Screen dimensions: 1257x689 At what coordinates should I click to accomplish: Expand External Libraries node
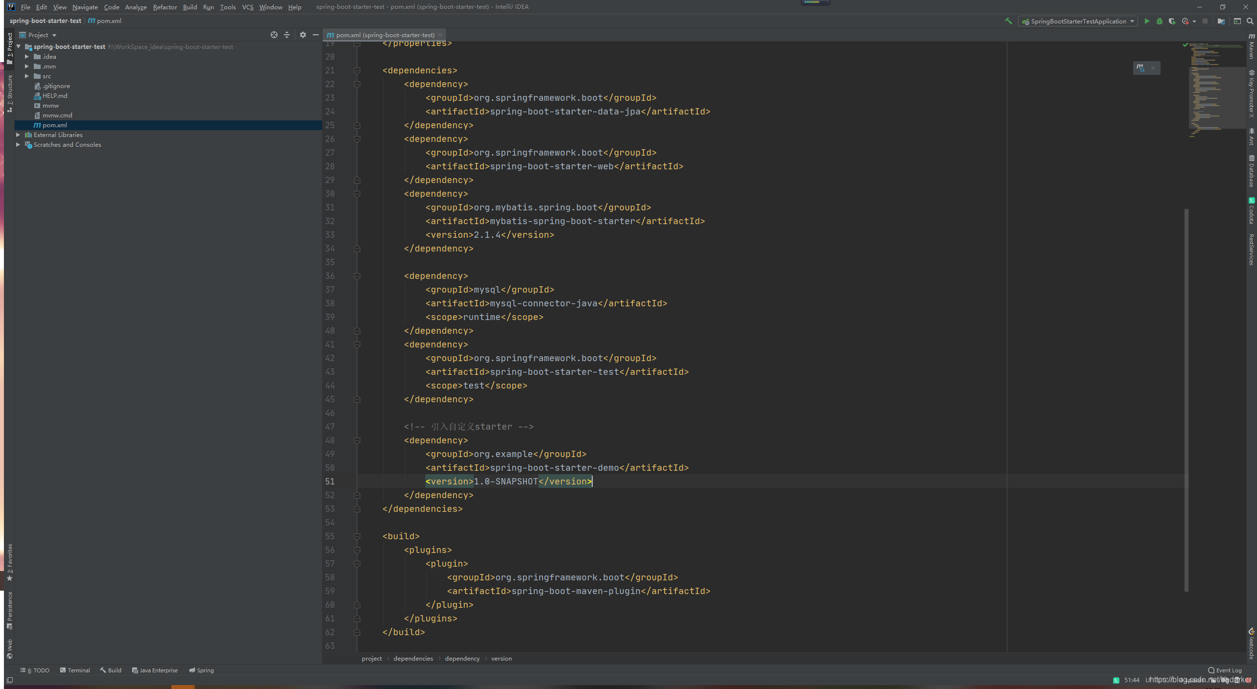point(18,135)
